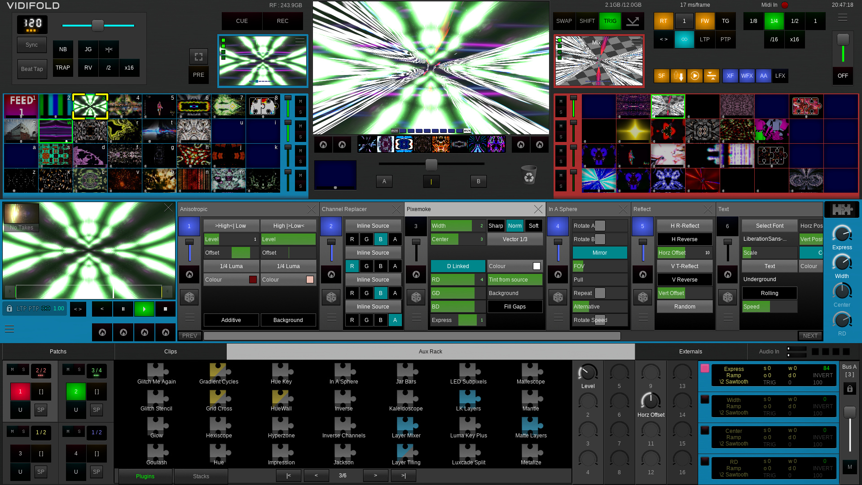Screen dimensions: 862x485
Task: Click the orange up-down arrows icon
Action: pos(678,76)
